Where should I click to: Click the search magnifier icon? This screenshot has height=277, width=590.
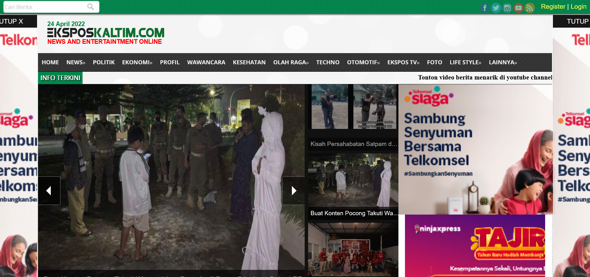(91, 7)
